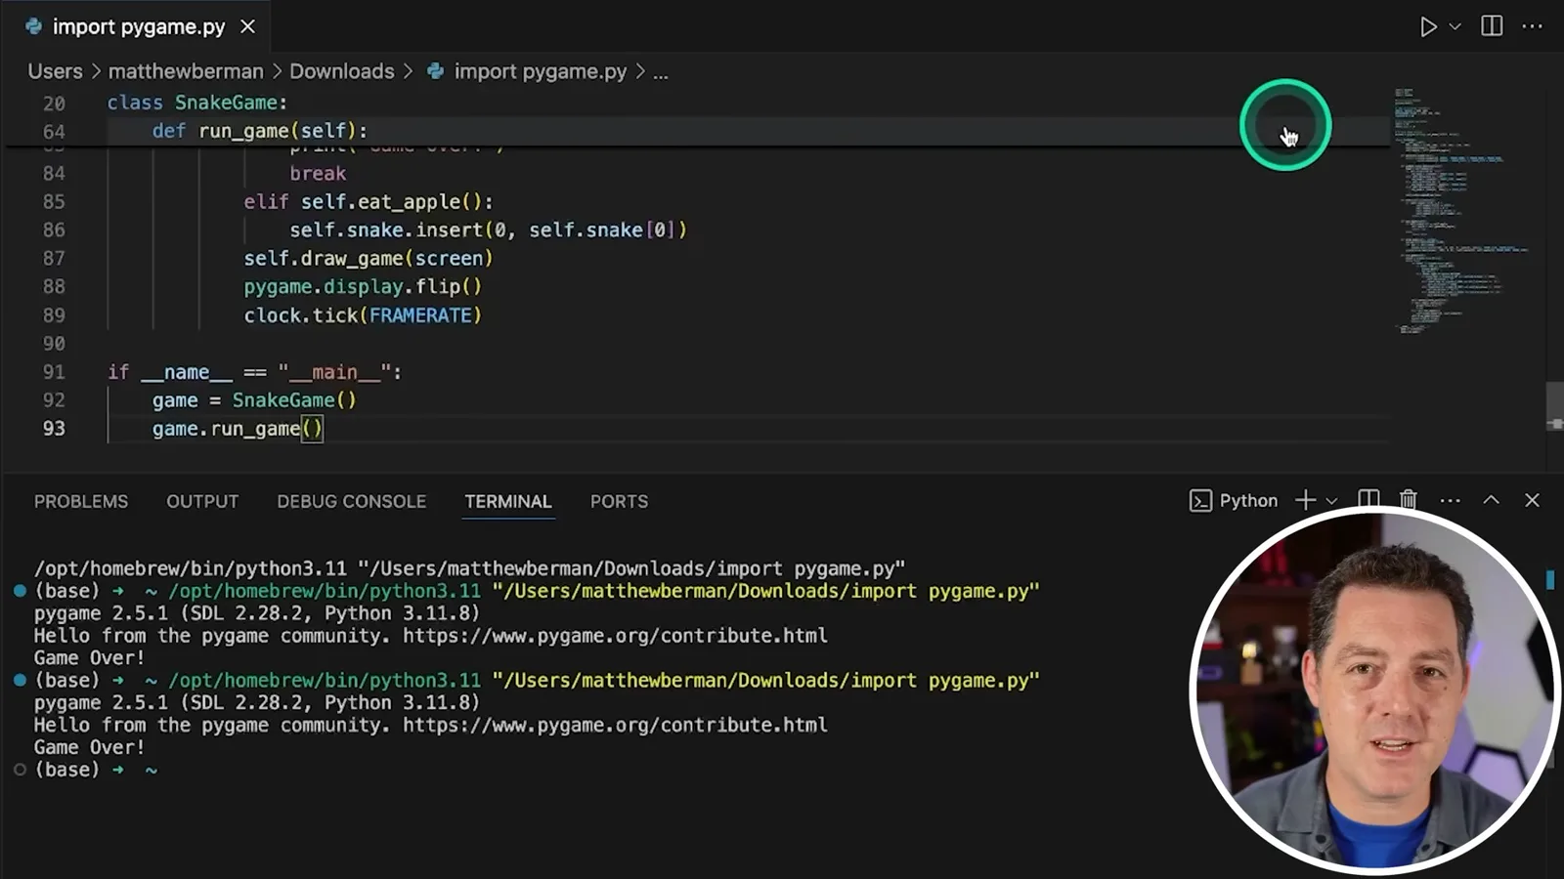
Task: Close the import pygame.py editor tab
Action: coord(248,26)
